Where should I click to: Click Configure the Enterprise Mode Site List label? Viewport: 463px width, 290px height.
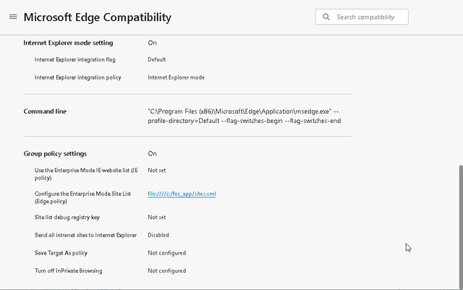(x=82, y=197)
